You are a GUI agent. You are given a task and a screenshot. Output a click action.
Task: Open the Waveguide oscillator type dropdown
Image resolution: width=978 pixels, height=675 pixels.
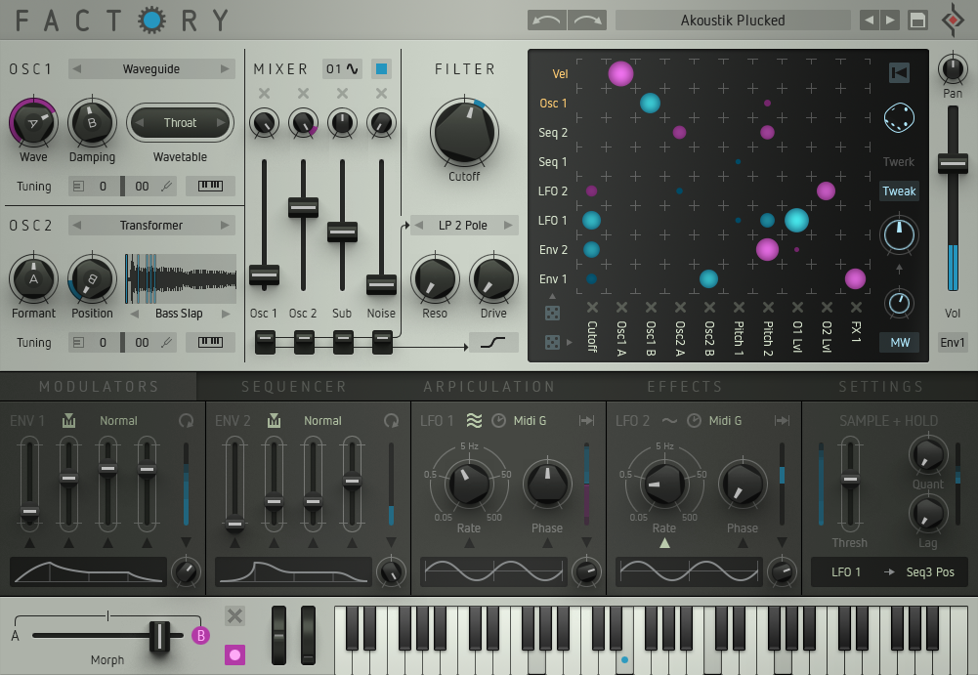151,68
